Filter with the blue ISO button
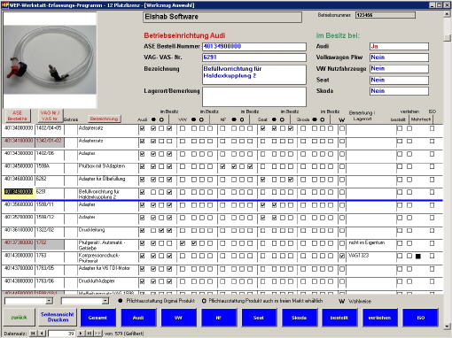This screenshot has height=338, width=452. pyautogui.click(x=420, y=318)
